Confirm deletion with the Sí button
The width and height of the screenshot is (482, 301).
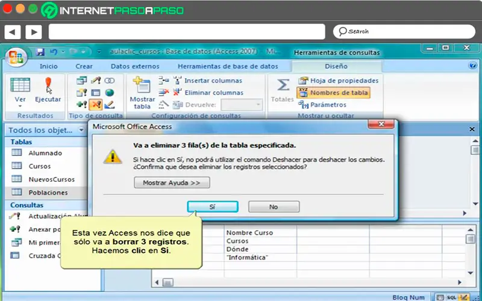[x=213, y=206]
